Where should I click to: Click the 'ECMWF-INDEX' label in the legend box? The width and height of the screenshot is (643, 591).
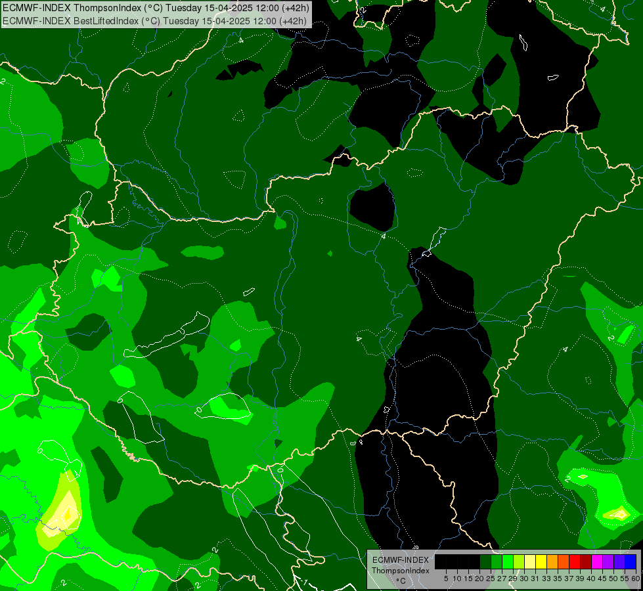(401, 560)
